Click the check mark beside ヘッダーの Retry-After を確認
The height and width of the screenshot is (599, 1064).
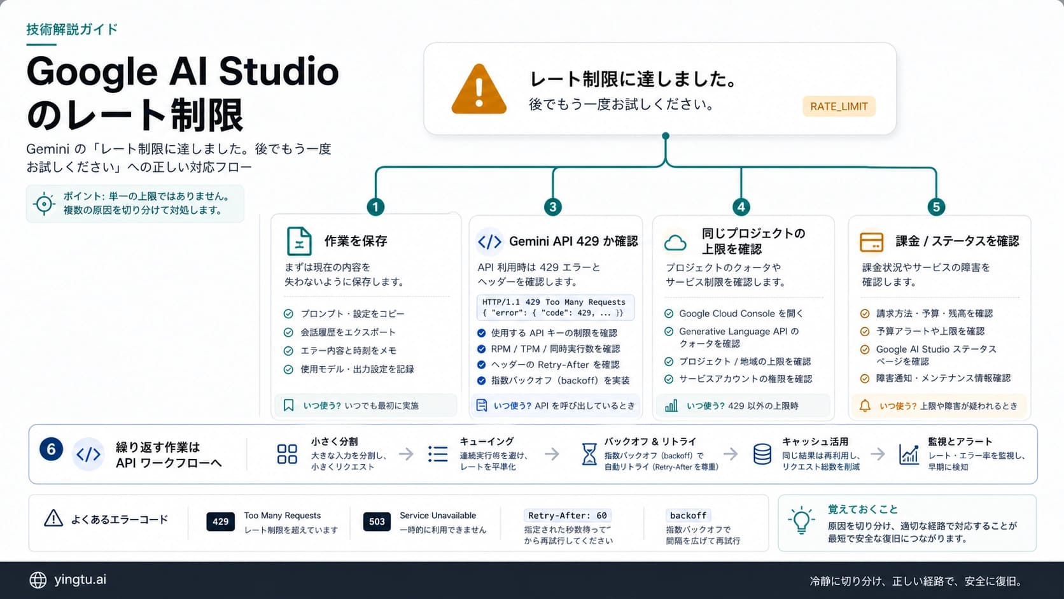(x=482, y=365)
